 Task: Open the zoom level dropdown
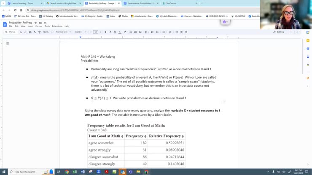point(47,32)
